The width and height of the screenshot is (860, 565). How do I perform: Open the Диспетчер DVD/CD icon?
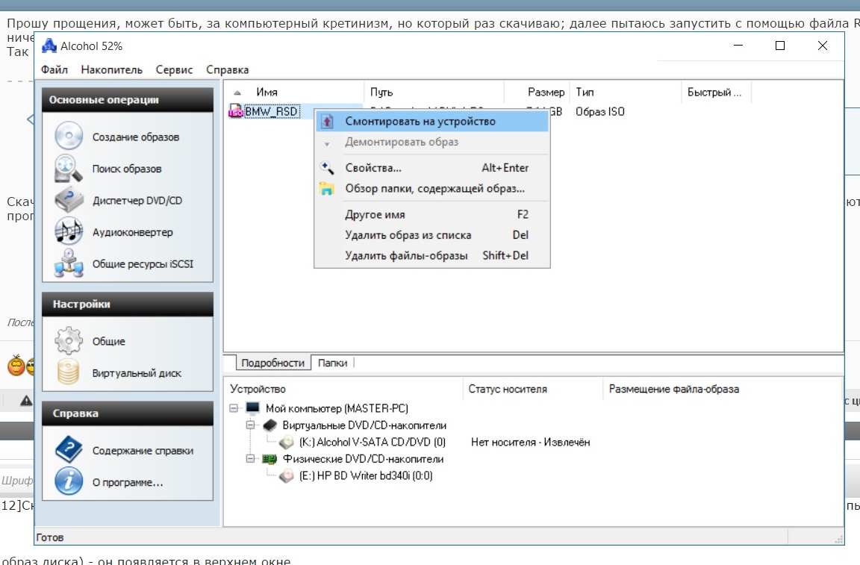pyautogui.click(x=69, y=201)
